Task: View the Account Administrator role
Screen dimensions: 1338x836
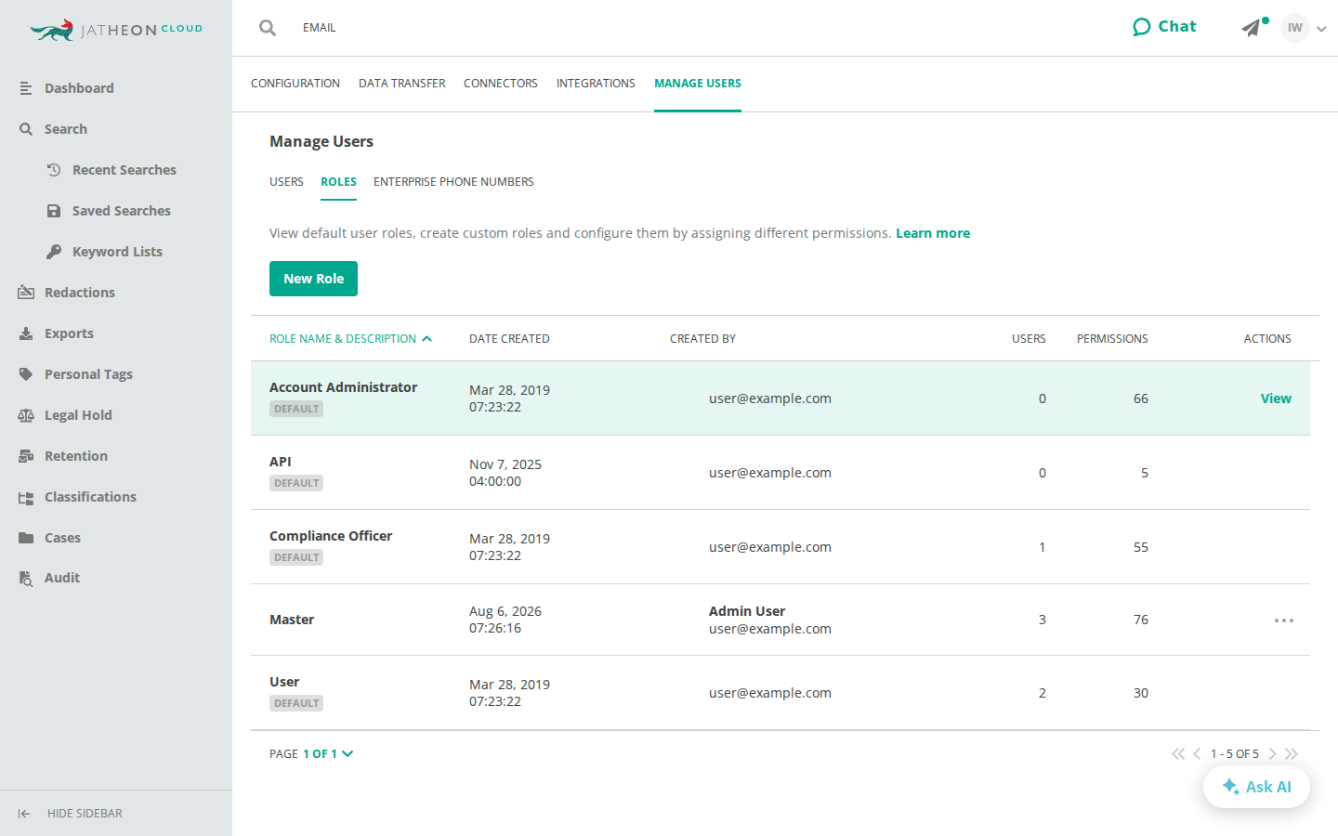Action: (1276, 398)
